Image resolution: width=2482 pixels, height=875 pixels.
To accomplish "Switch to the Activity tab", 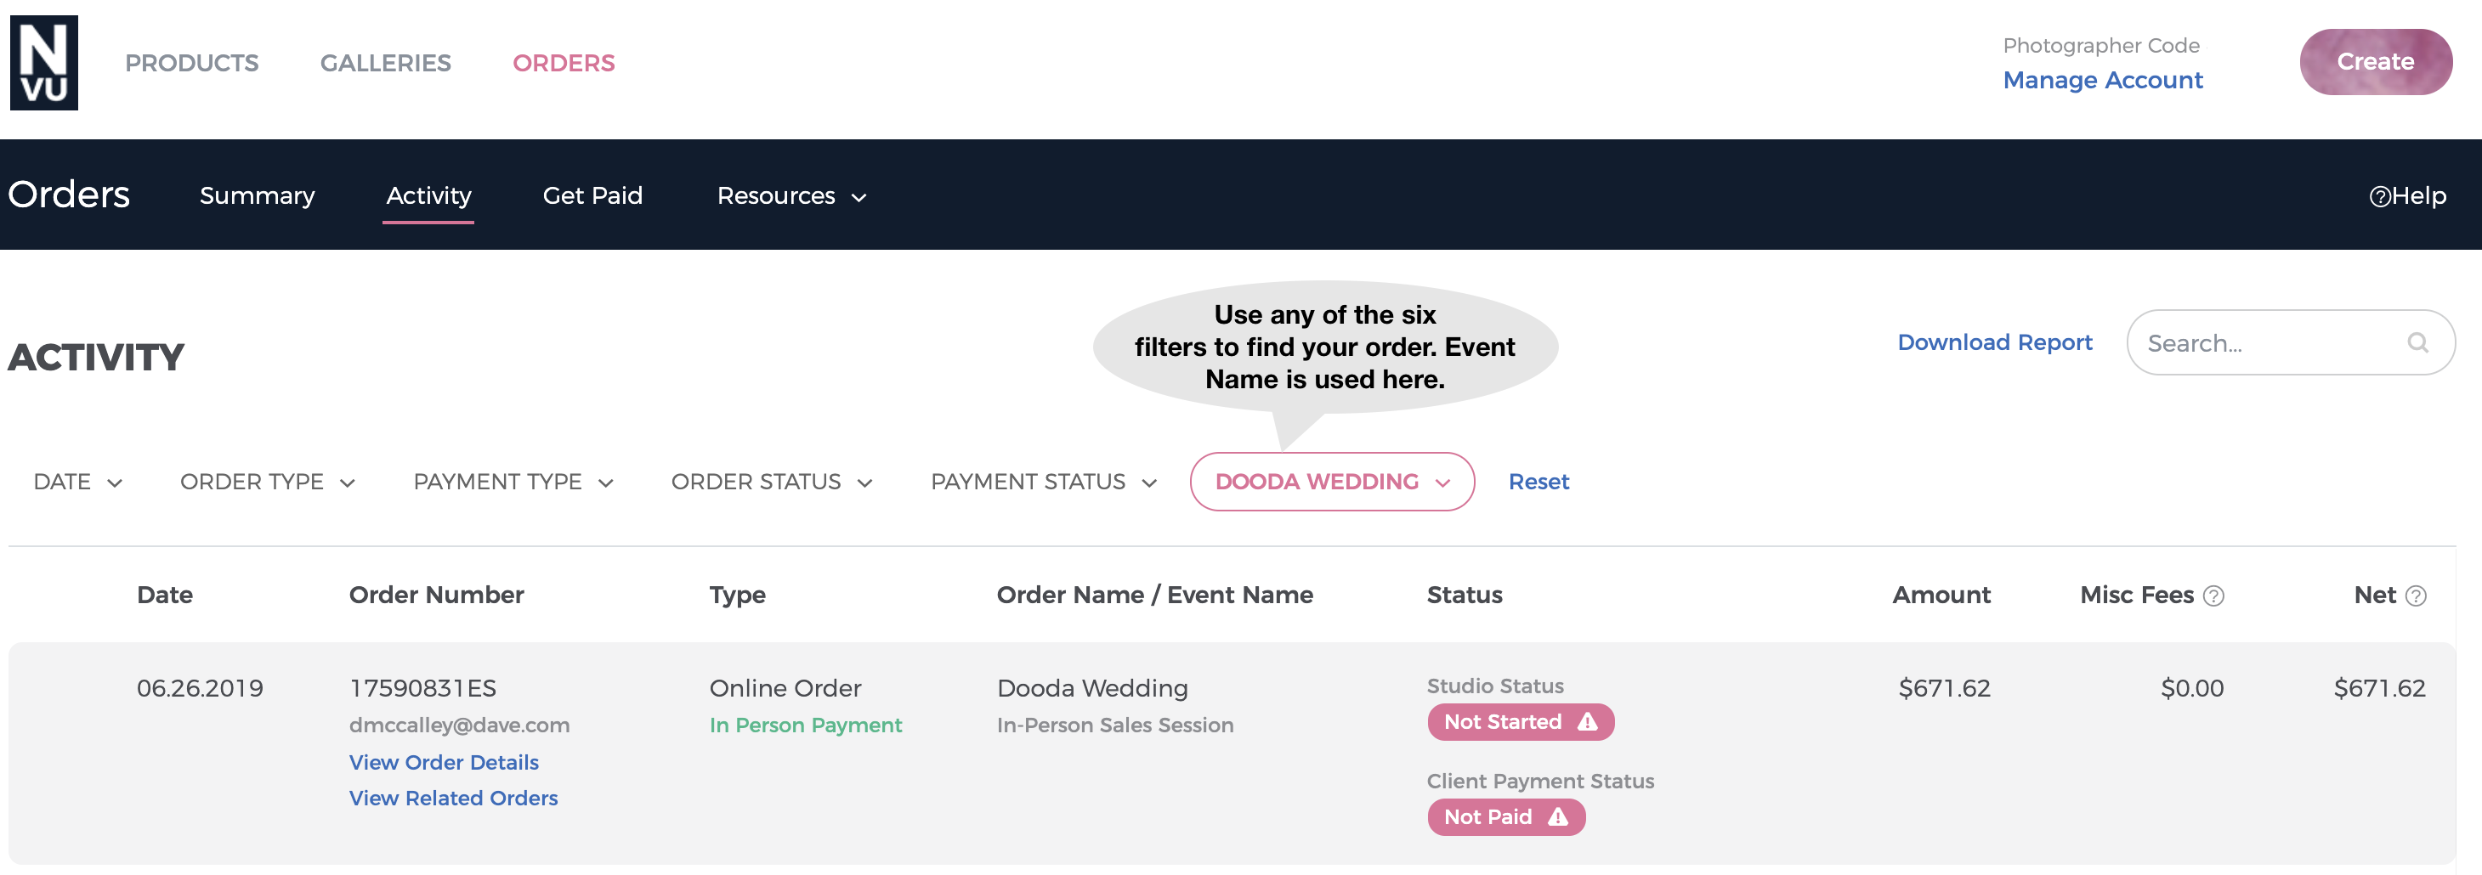I will 428,195.
